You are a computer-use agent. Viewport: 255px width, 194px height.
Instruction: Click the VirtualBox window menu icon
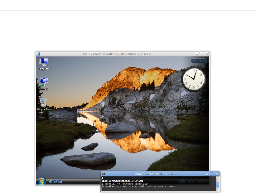click(38, 54)
